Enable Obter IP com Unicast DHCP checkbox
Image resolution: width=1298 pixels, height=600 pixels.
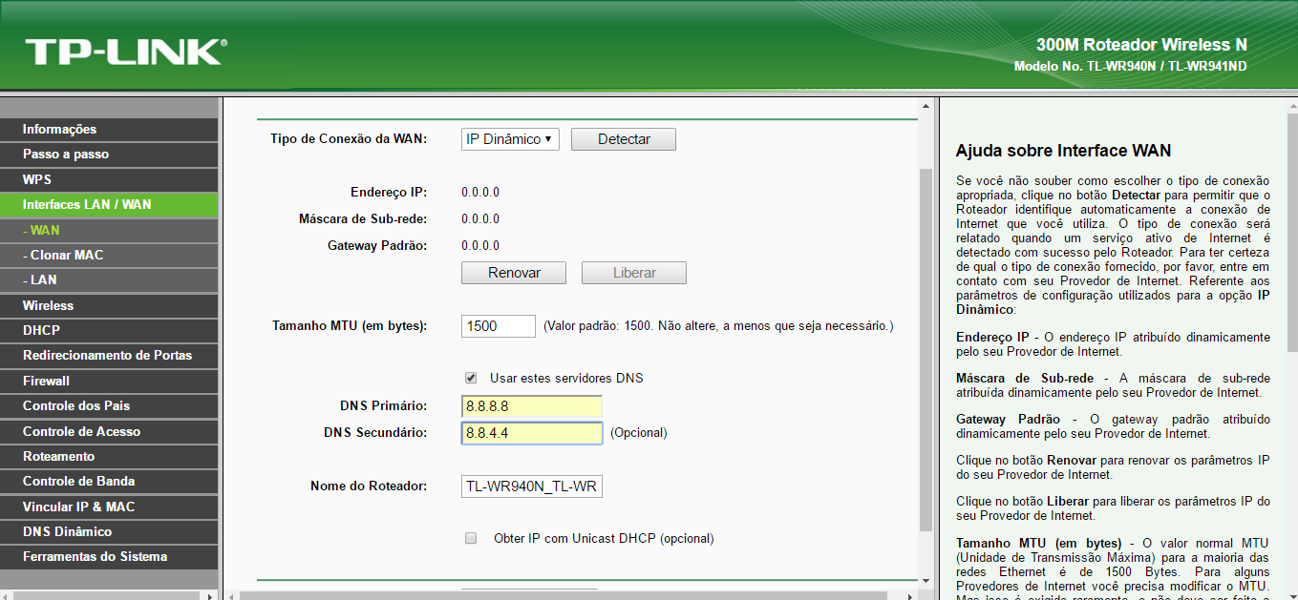(x=471, y=538)
